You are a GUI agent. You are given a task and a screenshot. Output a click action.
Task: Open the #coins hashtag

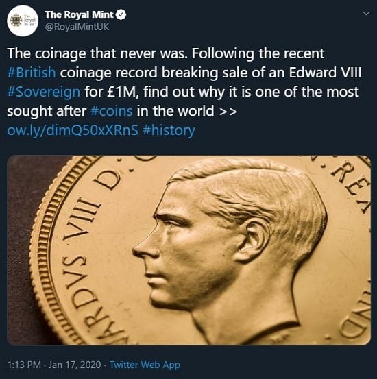[x=112, y=111]
